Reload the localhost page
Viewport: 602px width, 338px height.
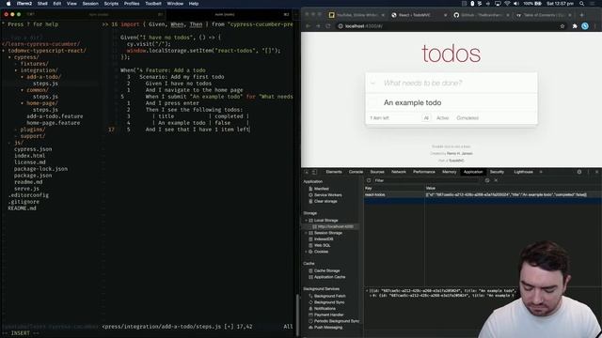point(328,26)
